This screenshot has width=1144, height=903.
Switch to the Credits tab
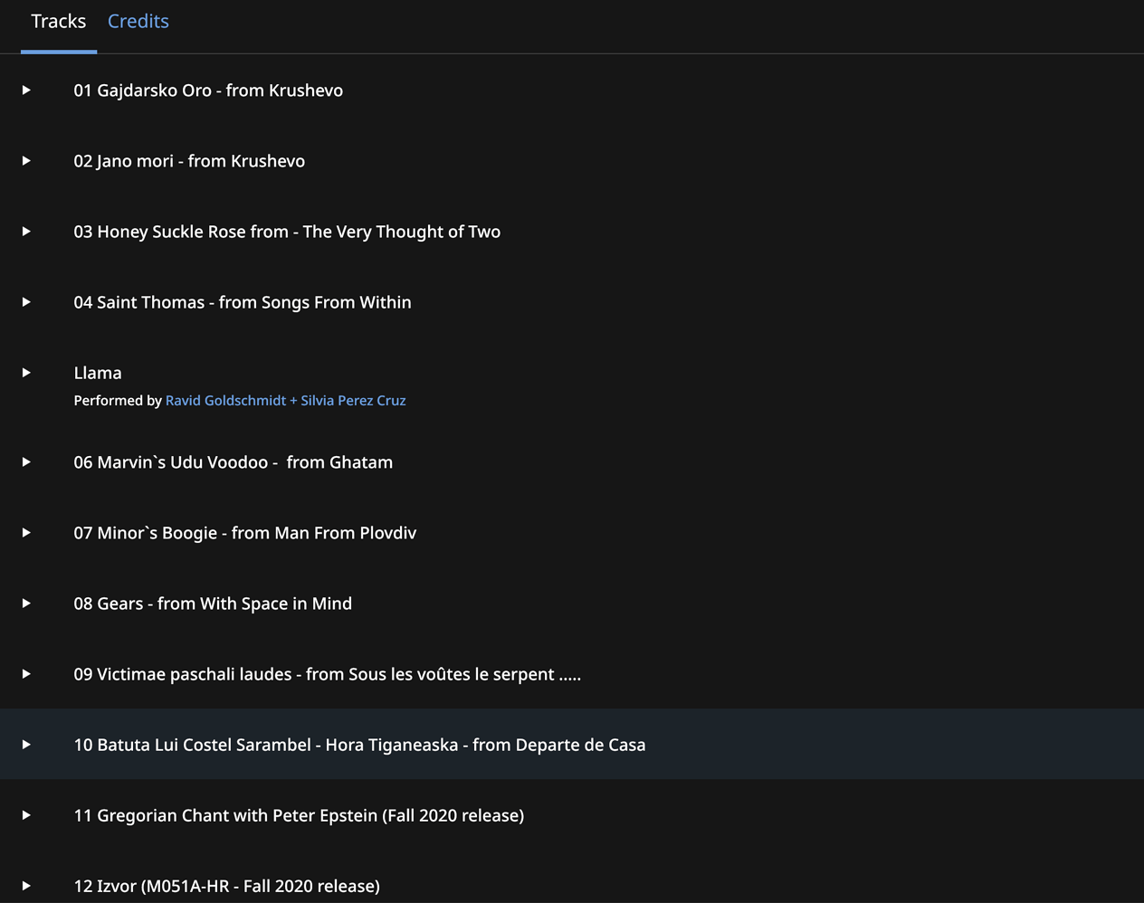138,22
